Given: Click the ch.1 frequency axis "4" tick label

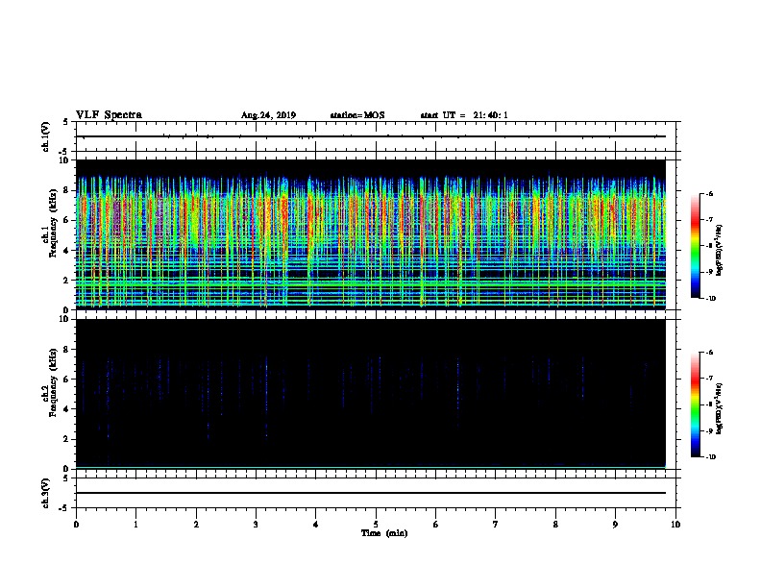Looking at the screenshot, I should [x=66, y=251].
